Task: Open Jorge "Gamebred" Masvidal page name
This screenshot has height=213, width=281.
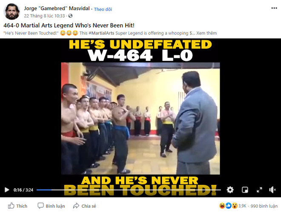Action: 57,9
